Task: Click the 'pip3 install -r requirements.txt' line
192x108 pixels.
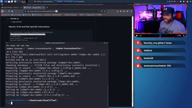Action: [24, 38]
